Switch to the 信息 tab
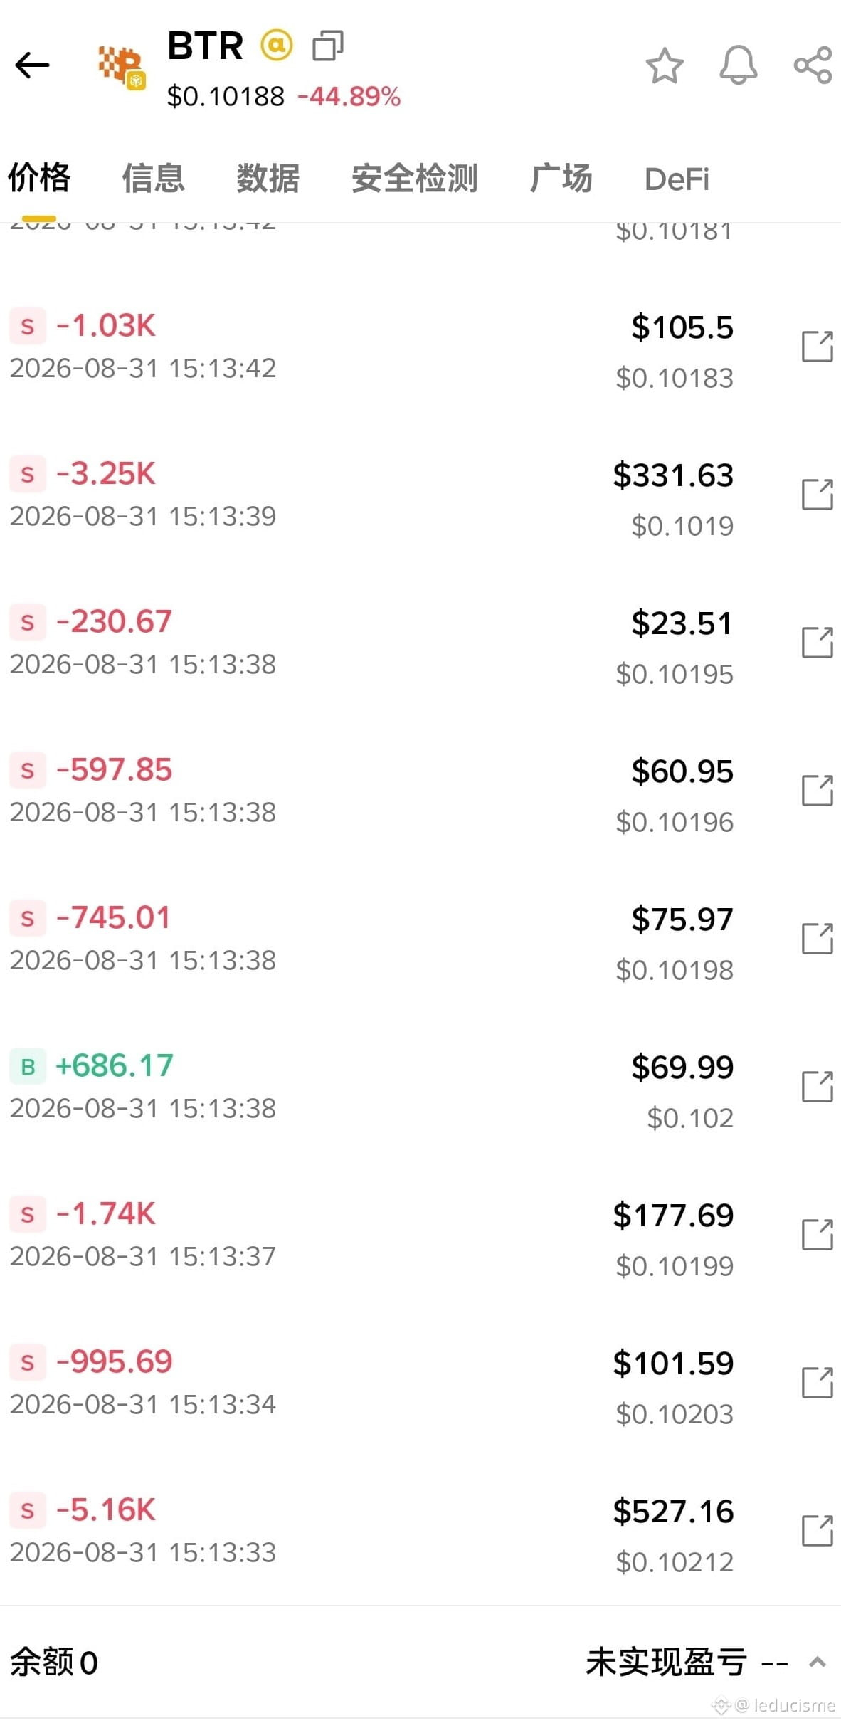Image resolution: width=841 pixels, height=1723 pixels. coord(153,179)
